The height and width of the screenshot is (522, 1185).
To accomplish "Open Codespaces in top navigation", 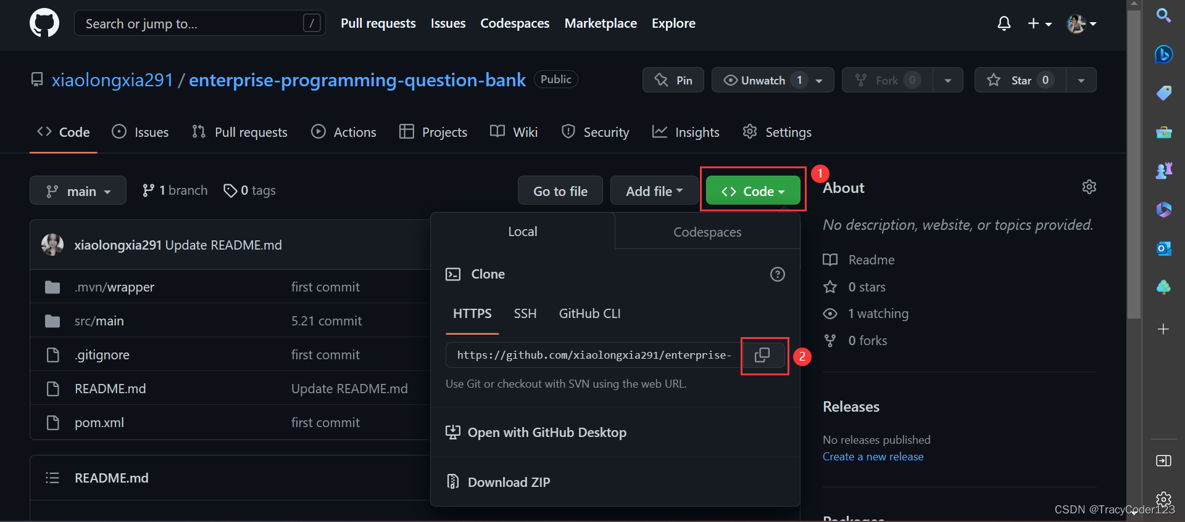I will [x=515, y=23].
